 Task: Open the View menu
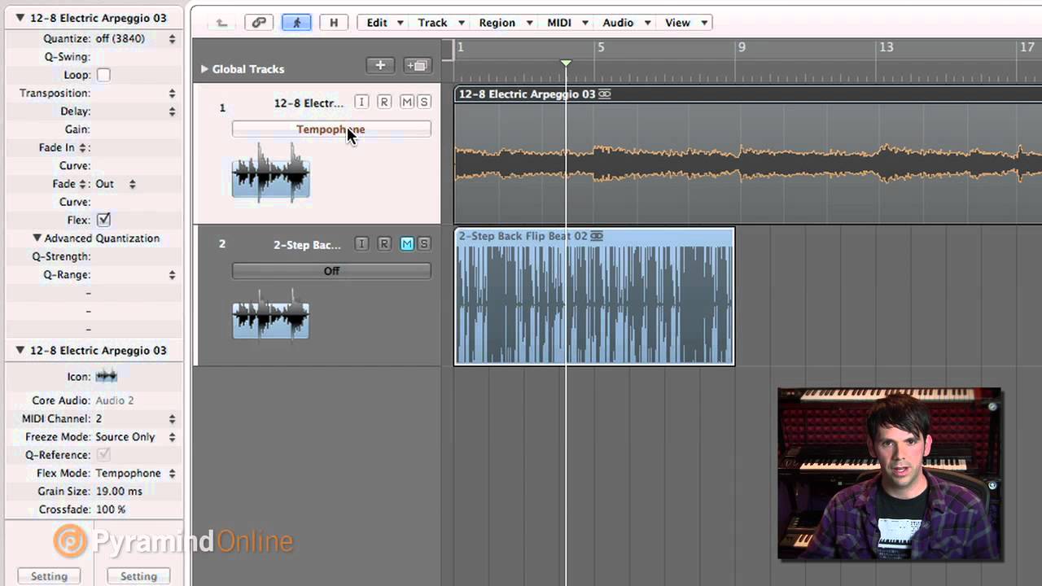coord(685,23)
